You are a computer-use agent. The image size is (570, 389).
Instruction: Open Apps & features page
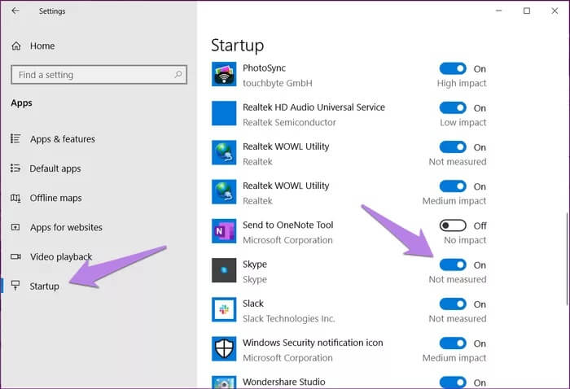point(63,139)
